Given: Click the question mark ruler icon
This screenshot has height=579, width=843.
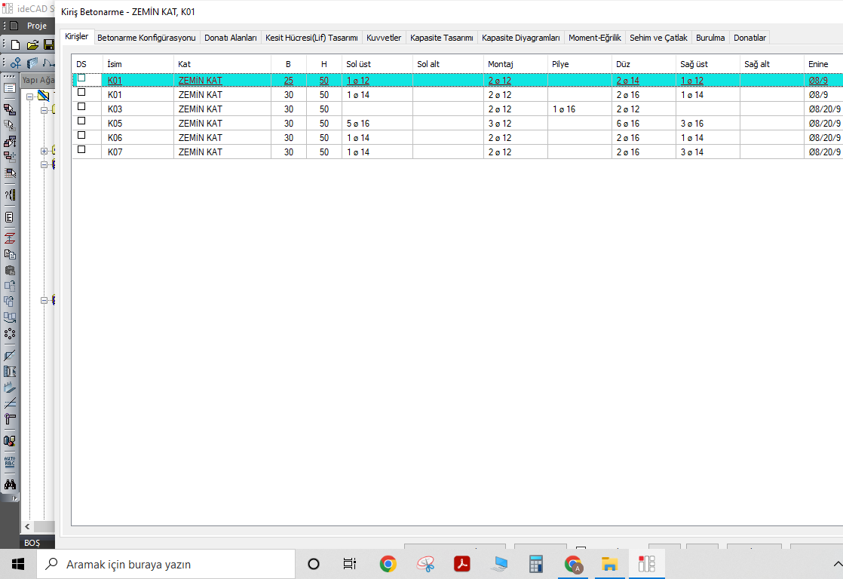Looking at the screenshot, I should [x=10, y=195].
